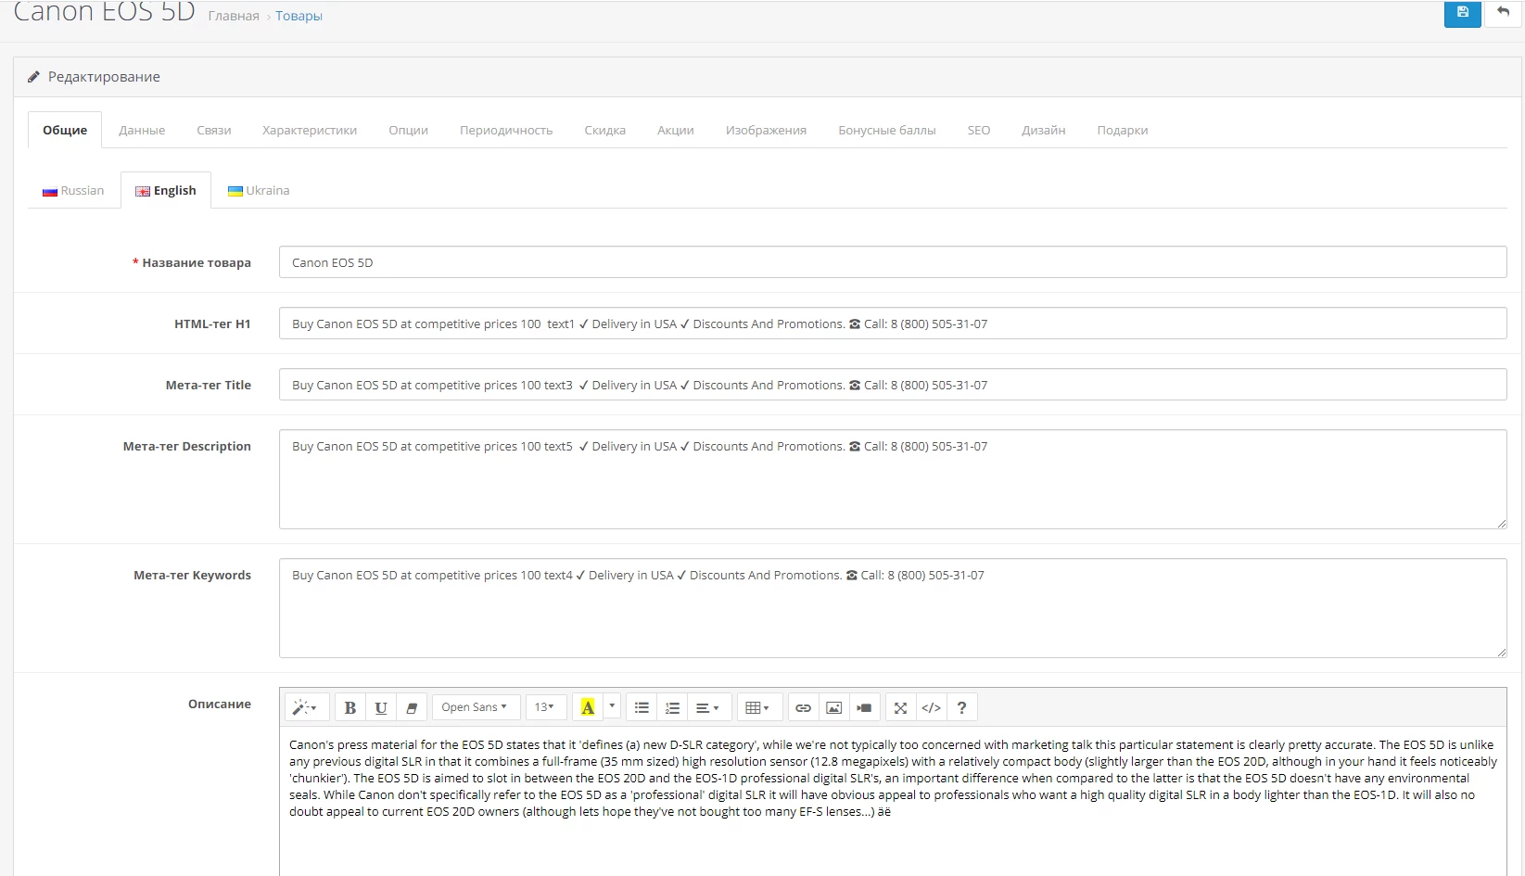Open the Подарки tab
Image resolution: width=1525 pixels, height=876 pixels.
1123,130
